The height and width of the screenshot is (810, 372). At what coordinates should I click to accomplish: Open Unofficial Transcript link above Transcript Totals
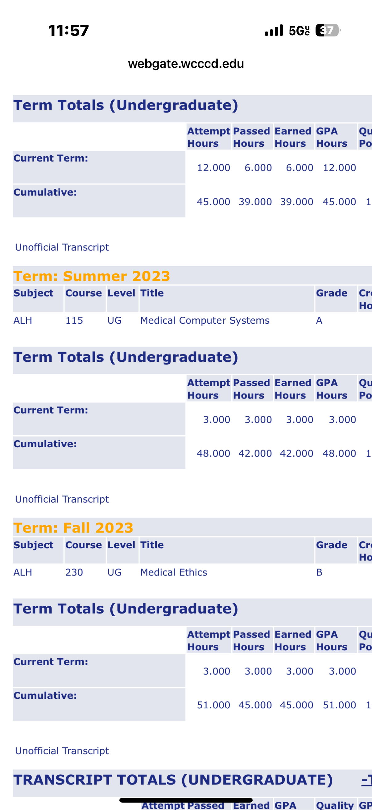62,751
